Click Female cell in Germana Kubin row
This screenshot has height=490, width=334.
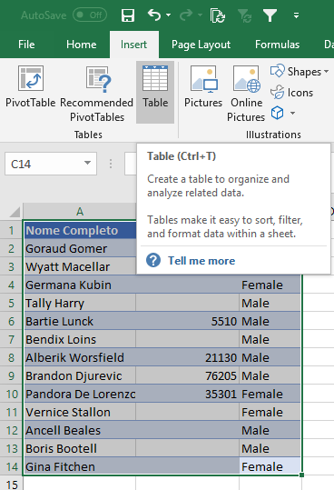[270, 285]
